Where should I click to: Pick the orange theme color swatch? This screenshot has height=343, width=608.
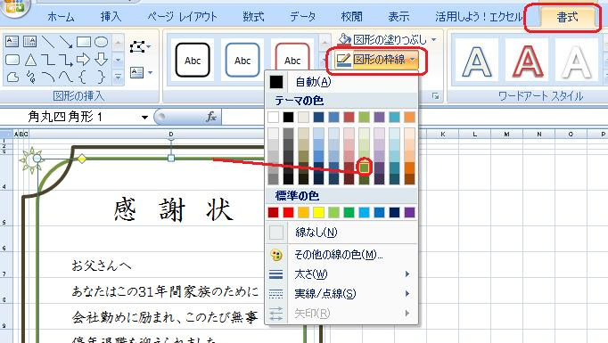(x=409, y=117)
